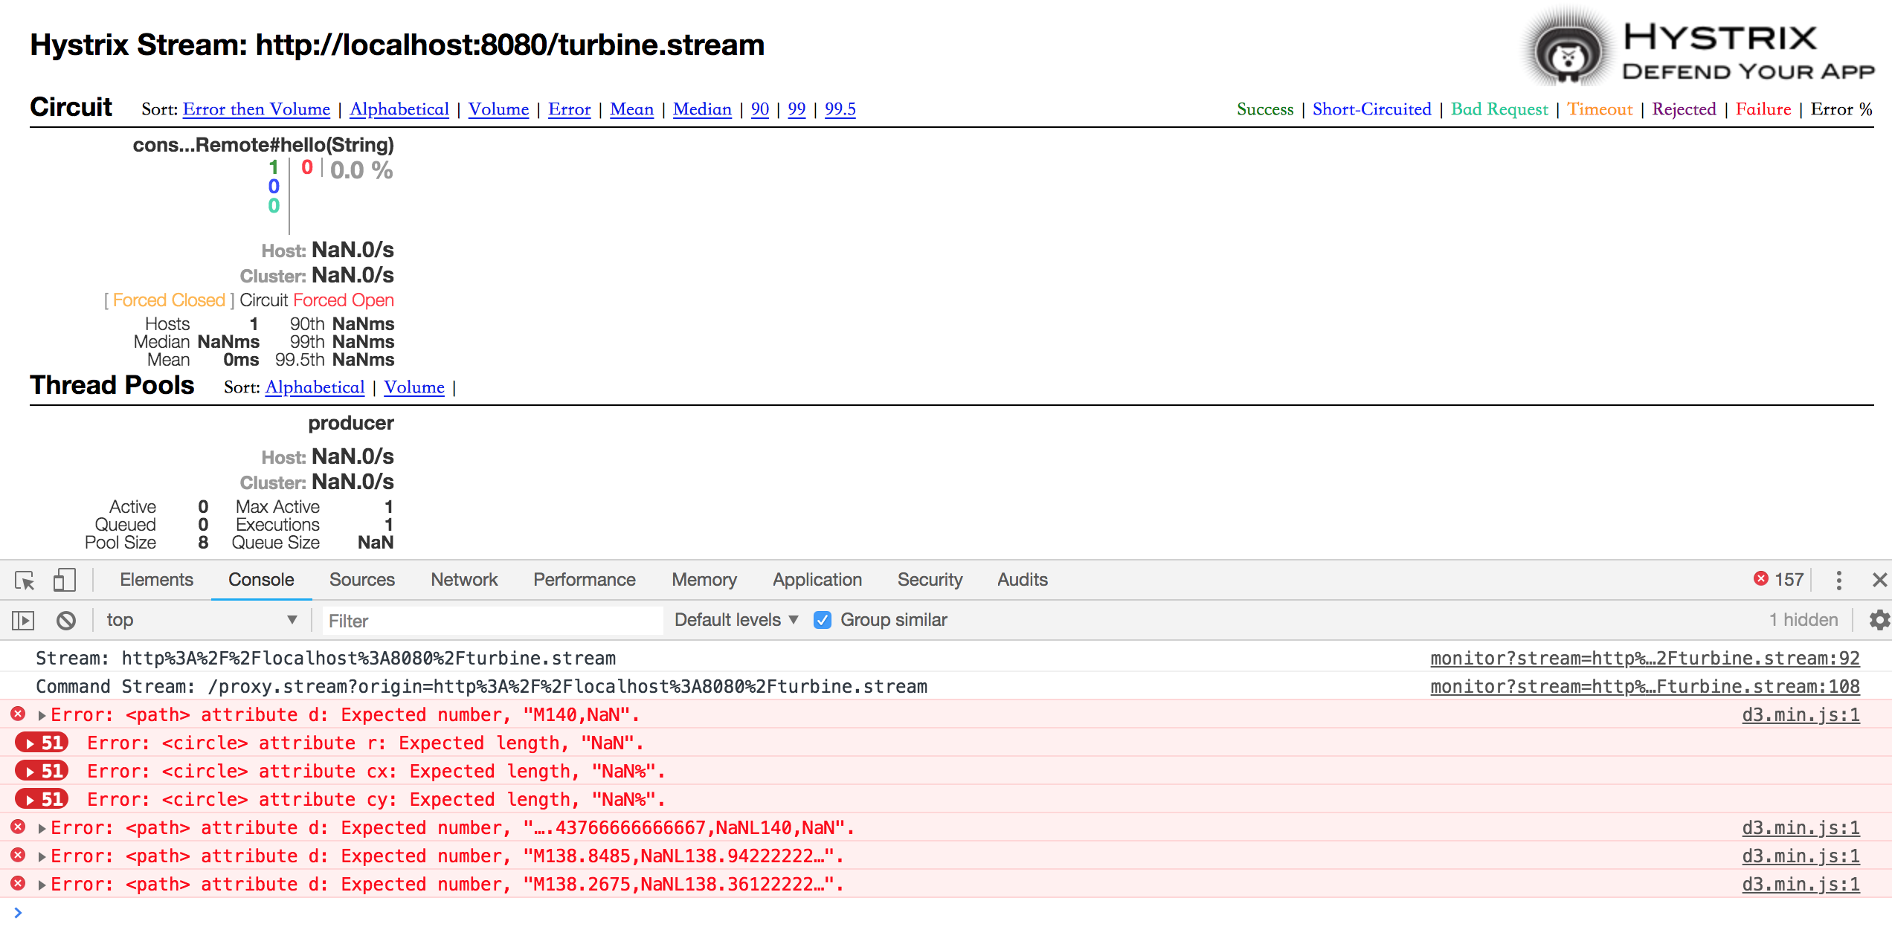The image size is (1892, 950).
Task: Toggle the device toolbar icon
Action: pyautogui.click(x=64, y=581)
